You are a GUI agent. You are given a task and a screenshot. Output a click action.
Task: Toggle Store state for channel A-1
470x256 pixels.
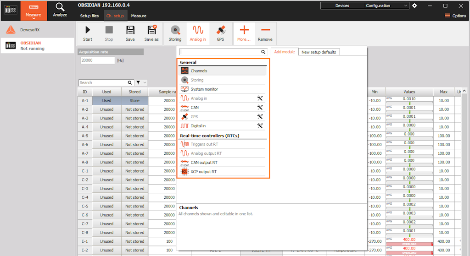click(x=134, y=100)
